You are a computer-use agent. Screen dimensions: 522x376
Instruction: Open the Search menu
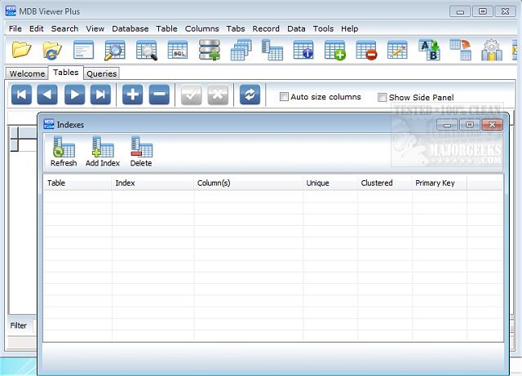[64, 29]
